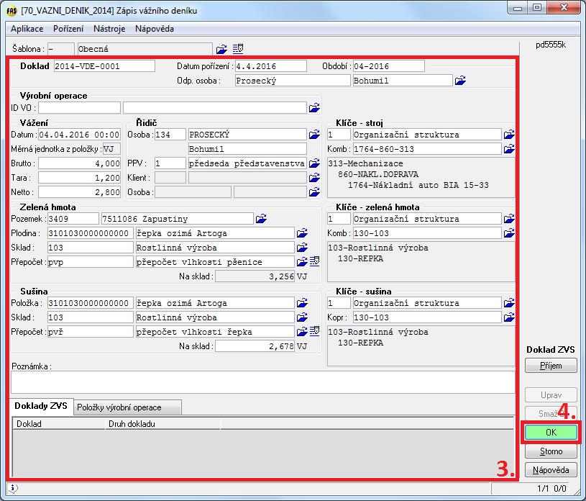Click the Příjem button
The height and width of the screenshot is (501, 586).
click(x=551, y=366)
